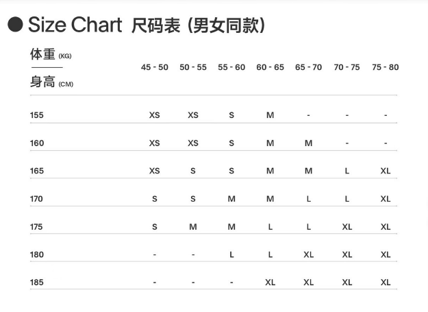The width and height of the screenshot is (428, 312).
Task: Pick XS for 155 cm, 45-50 kg
Action: click(154, 115)
